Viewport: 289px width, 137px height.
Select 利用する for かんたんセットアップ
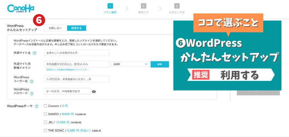click(x=76, y=28)
